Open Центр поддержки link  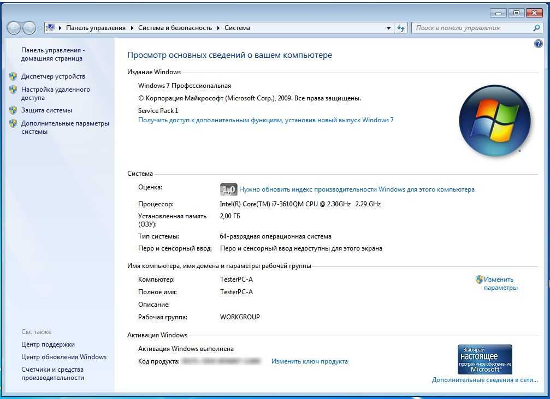click(48, 344)
